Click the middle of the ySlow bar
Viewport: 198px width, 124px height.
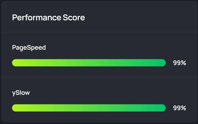coord(89,108)
